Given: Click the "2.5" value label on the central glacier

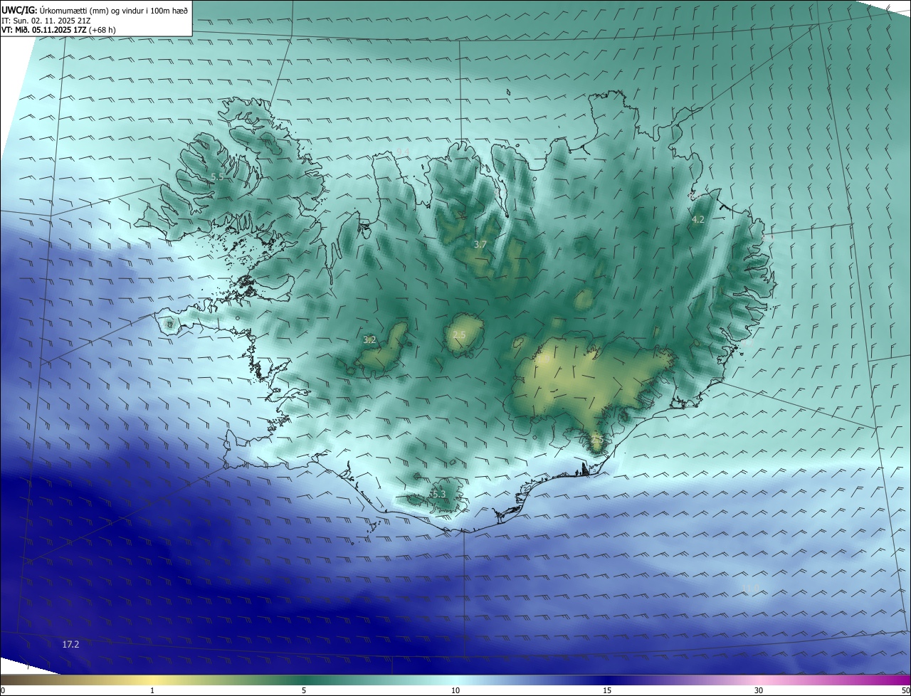Looking at the screenshot, I should [x=459, y=334].
